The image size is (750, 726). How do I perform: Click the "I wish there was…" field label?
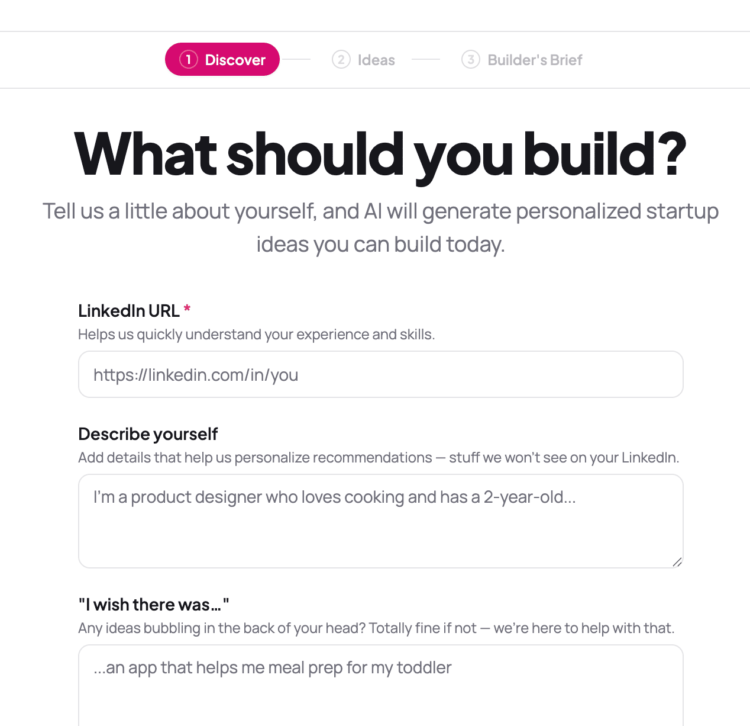tap(154, 605)
